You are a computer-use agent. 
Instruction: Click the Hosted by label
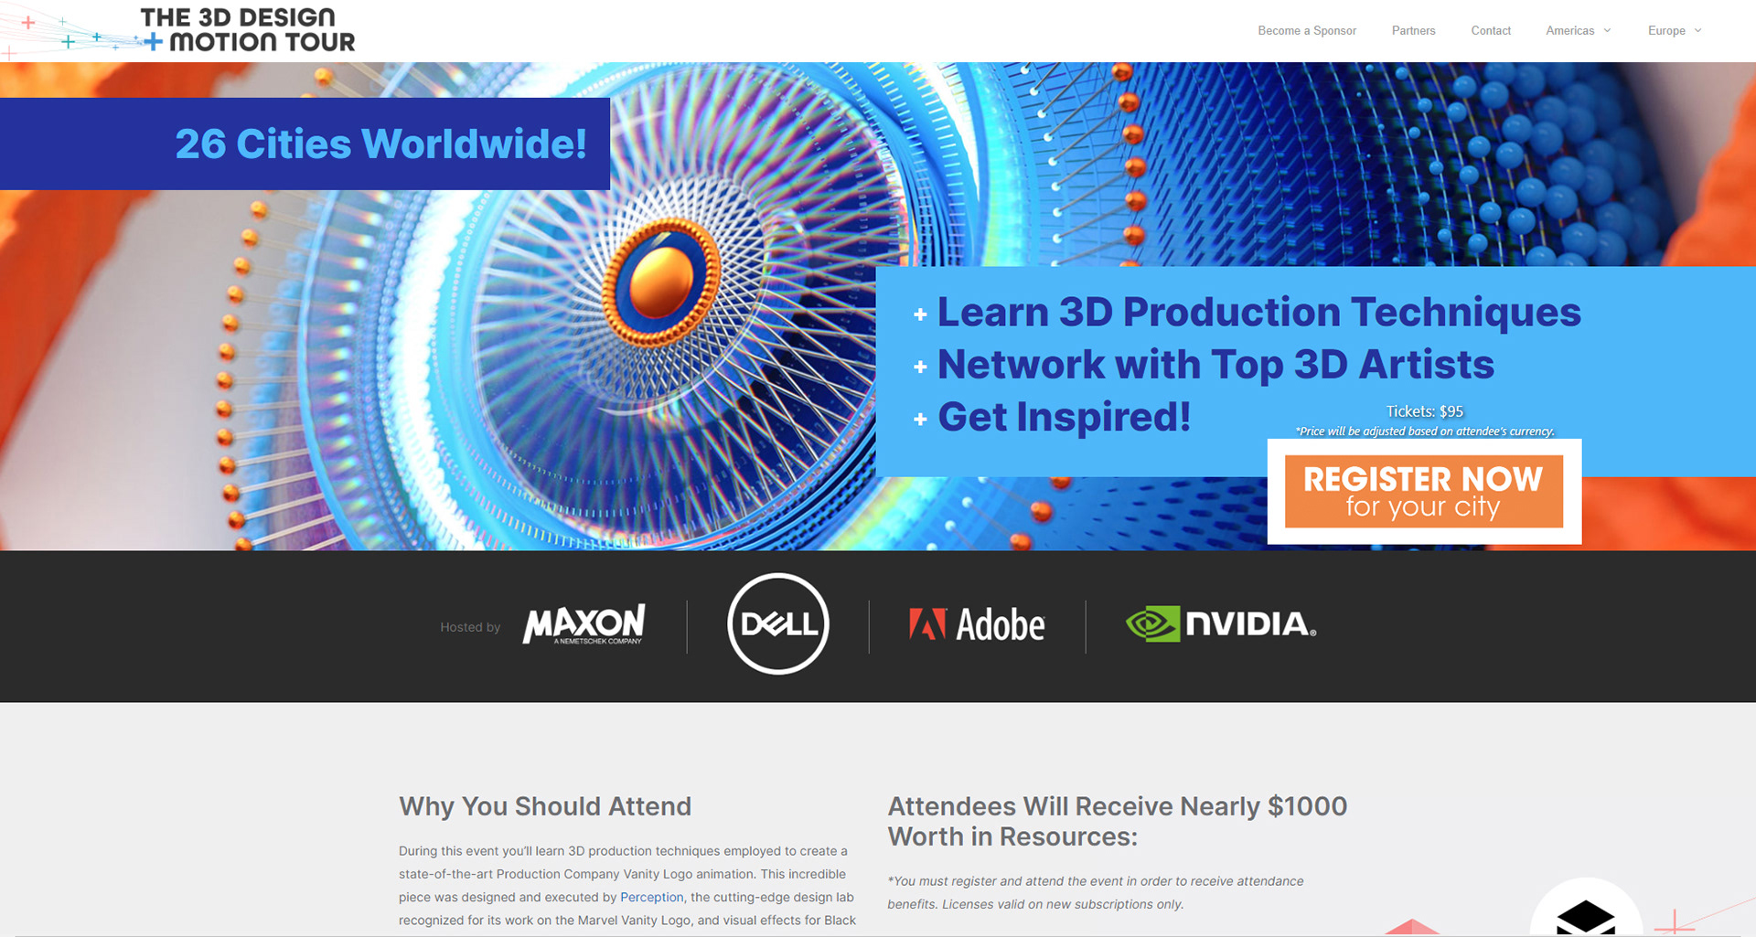point(470,627)
